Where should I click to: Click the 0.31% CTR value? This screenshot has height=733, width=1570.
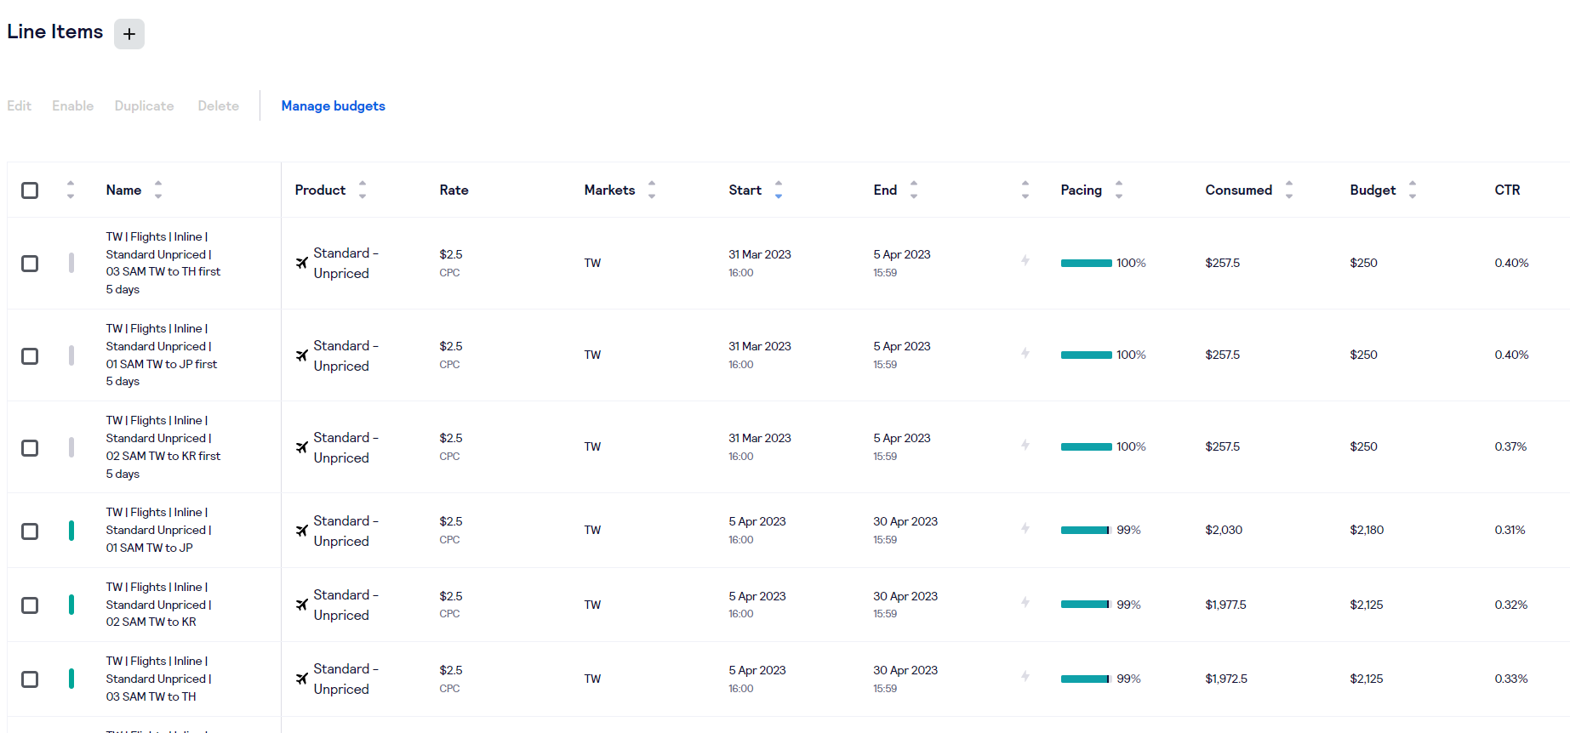pyautogui.click(x=1510, y=530)
